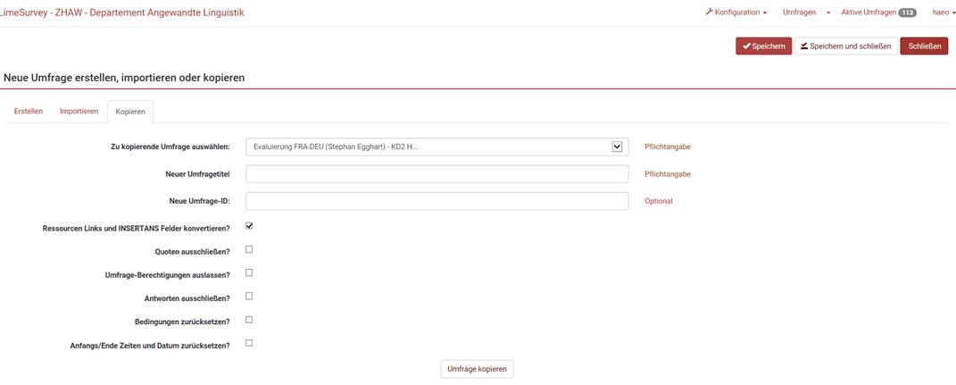Click the Umfrage kopieren button

[x=478, y=370]
